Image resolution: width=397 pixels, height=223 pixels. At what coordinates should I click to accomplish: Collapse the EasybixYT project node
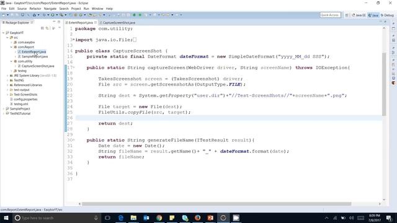tap(4, 33)
